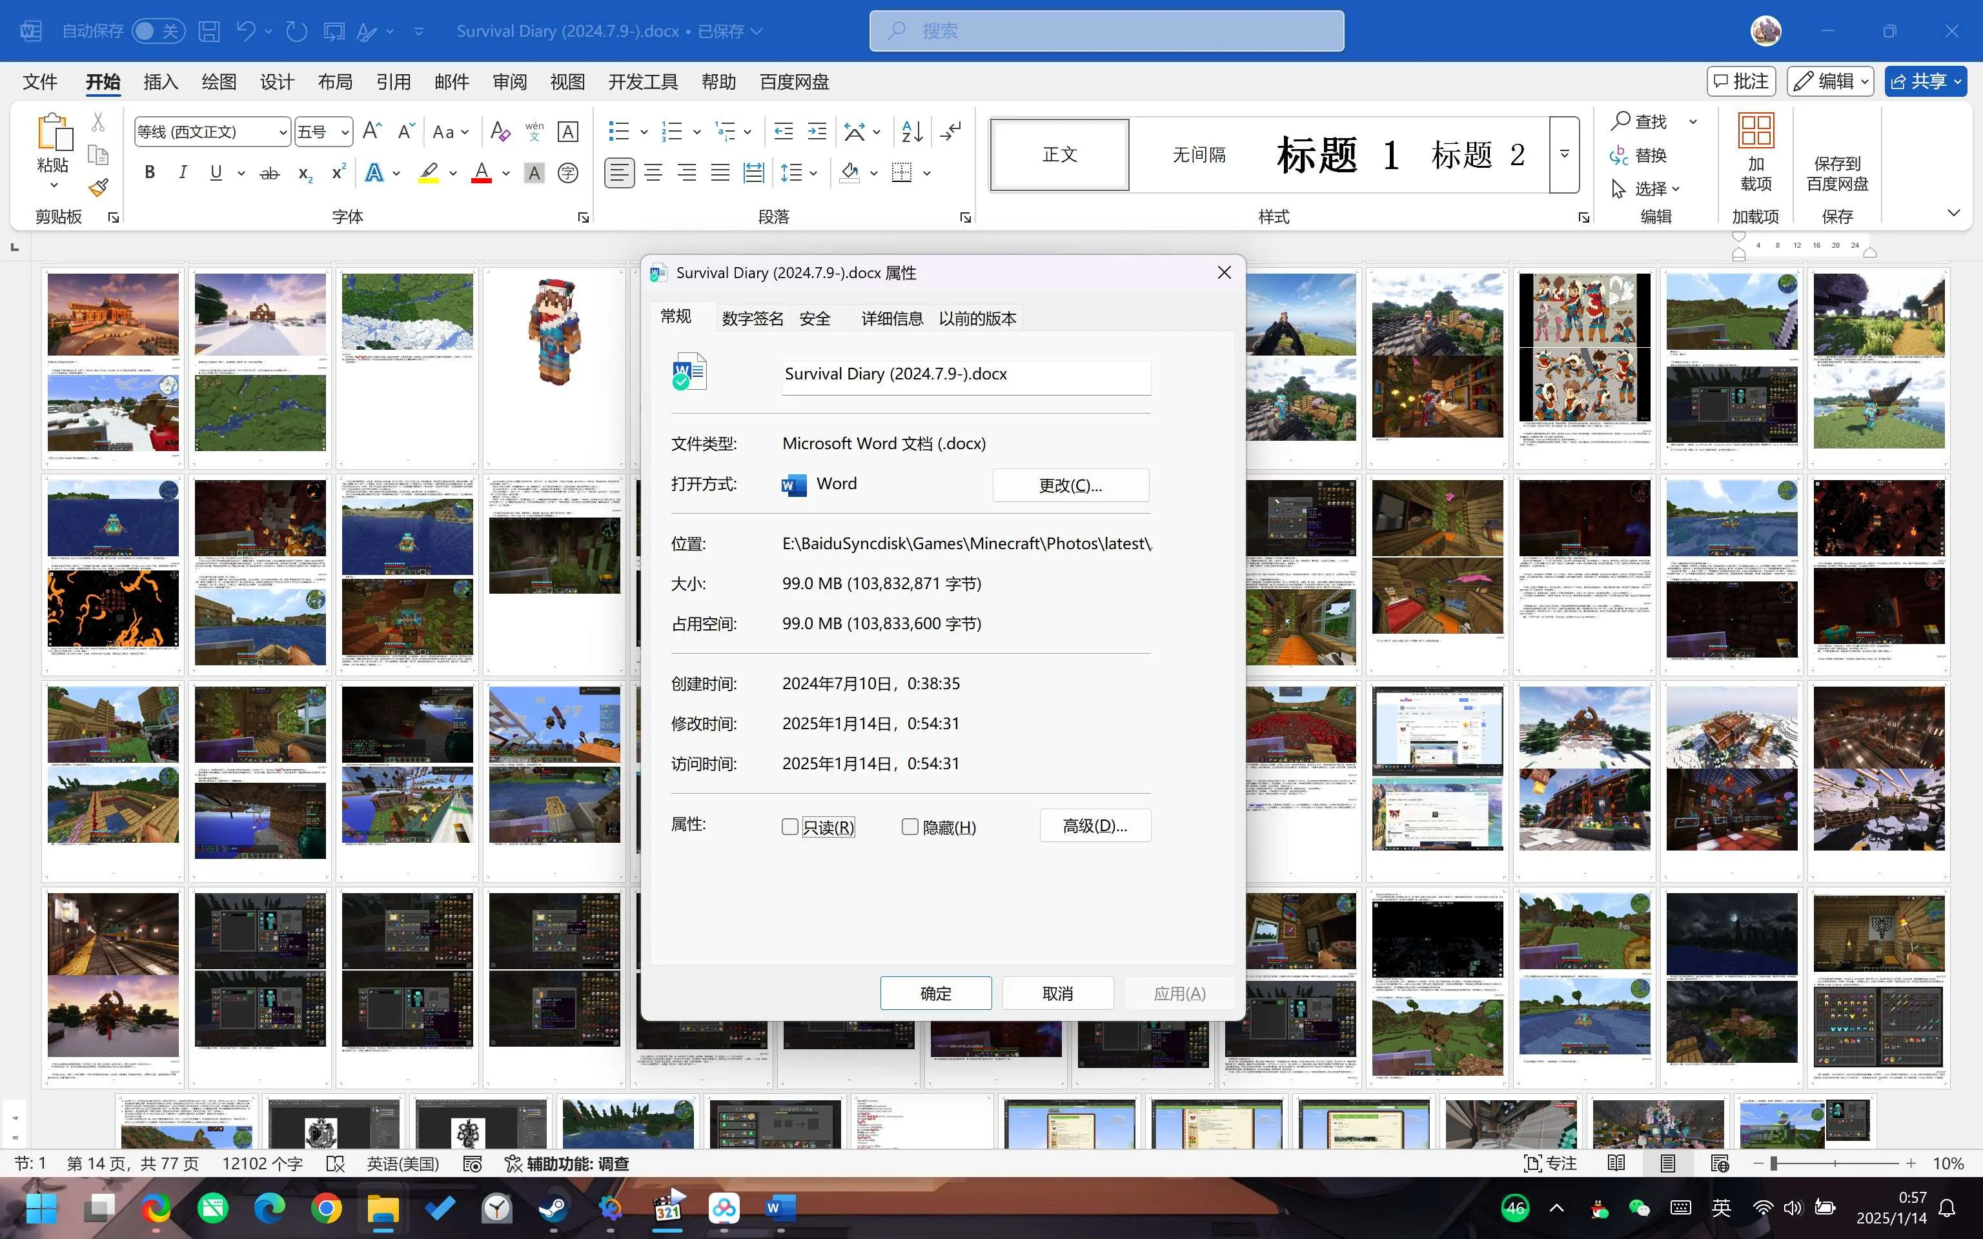Image resolution: width=1983 pixels, height=1239 pixels.
Task: Show paragraph marks icon
Action: [x=951, y=131]
